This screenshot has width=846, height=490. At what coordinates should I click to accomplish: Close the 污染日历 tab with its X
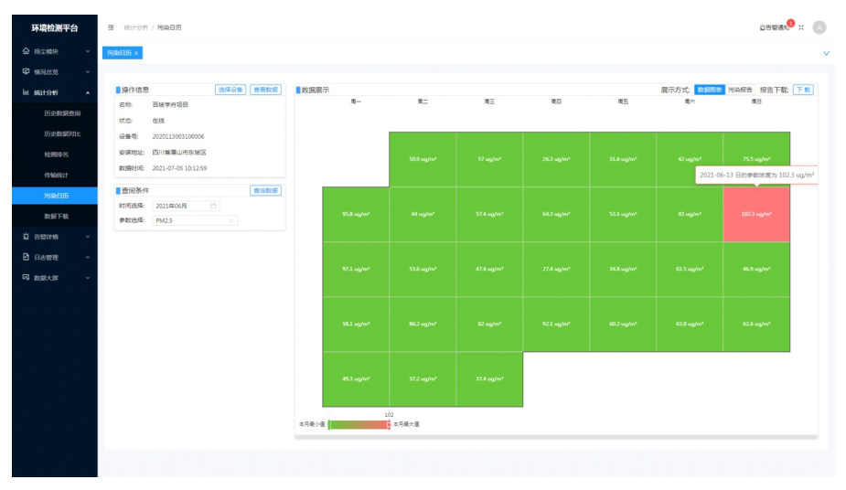point(136,53)
